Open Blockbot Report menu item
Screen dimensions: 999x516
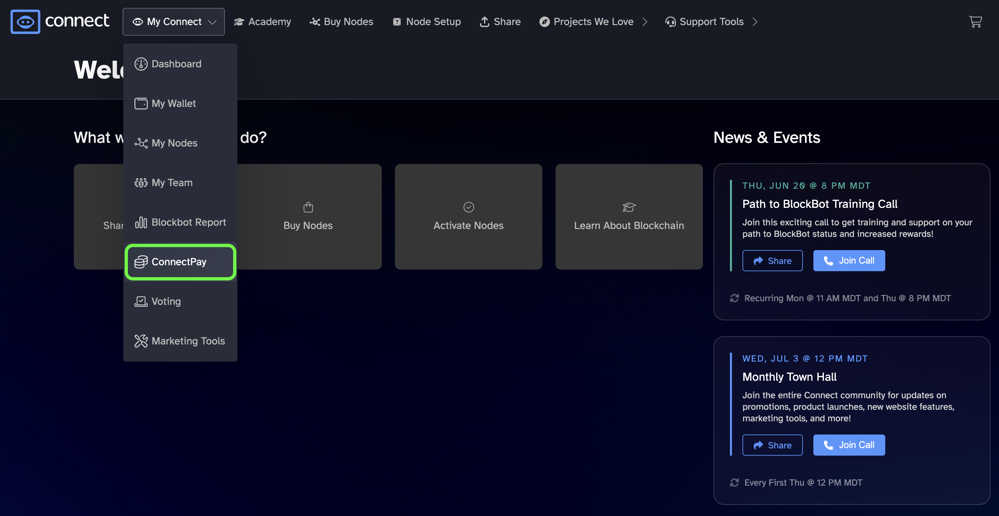pyautogui.click(x=180, y=222)
